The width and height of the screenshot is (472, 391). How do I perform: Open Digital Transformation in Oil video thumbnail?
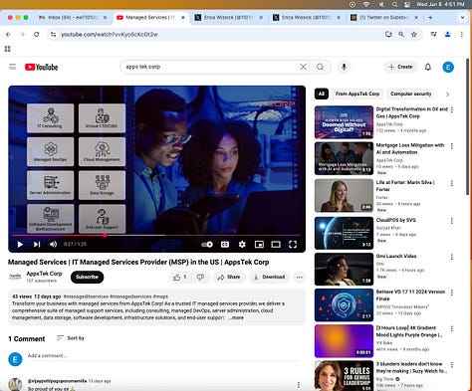click(344, 122)
